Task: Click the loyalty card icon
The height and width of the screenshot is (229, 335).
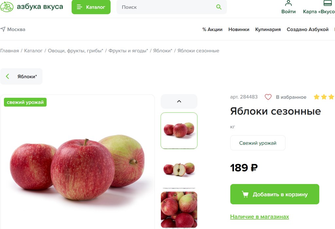Action: tap(327, 3)
